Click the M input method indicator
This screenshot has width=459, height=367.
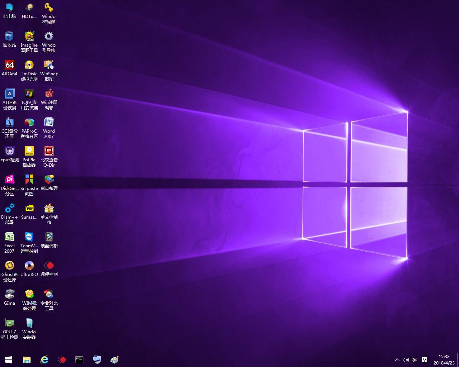click(x=425, y=360)
